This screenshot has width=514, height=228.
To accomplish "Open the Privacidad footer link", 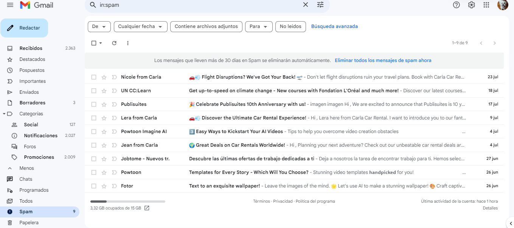I will pos(283,202).
